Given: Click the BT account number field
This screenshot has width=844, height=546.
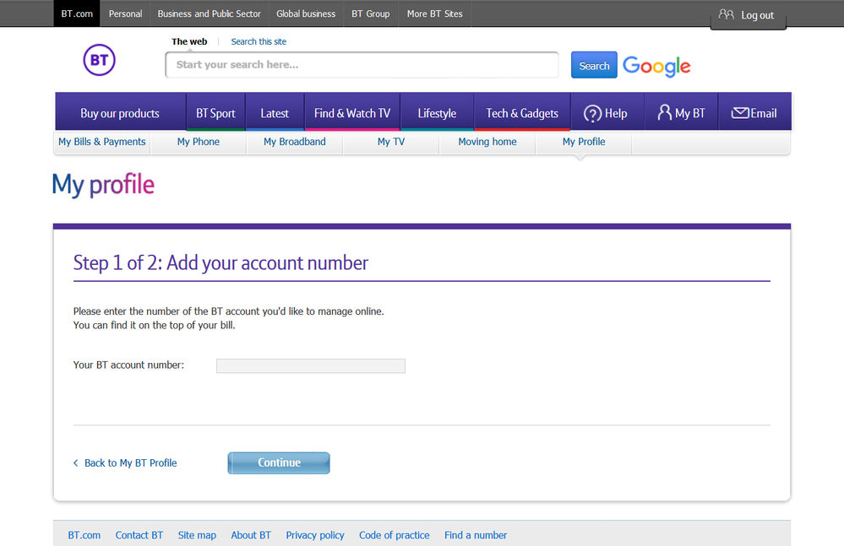Looking at the screenshot, I should pyautogui.click(x=310, y=365).
